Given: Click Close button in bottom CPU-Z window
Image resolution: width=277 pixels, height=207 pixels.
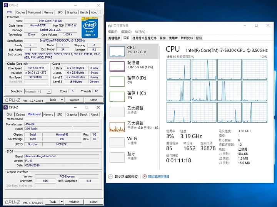Looking at the screenshot, I should [93, 202].
